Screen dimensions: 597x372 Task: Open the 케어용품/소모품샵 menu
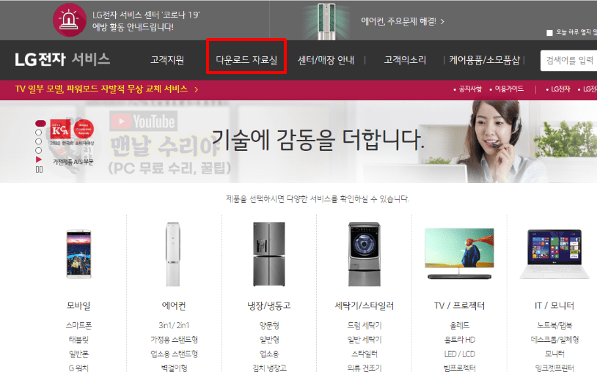484,59
